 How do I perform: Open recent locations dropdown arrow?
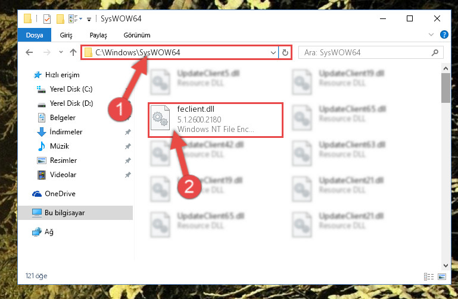61,52
